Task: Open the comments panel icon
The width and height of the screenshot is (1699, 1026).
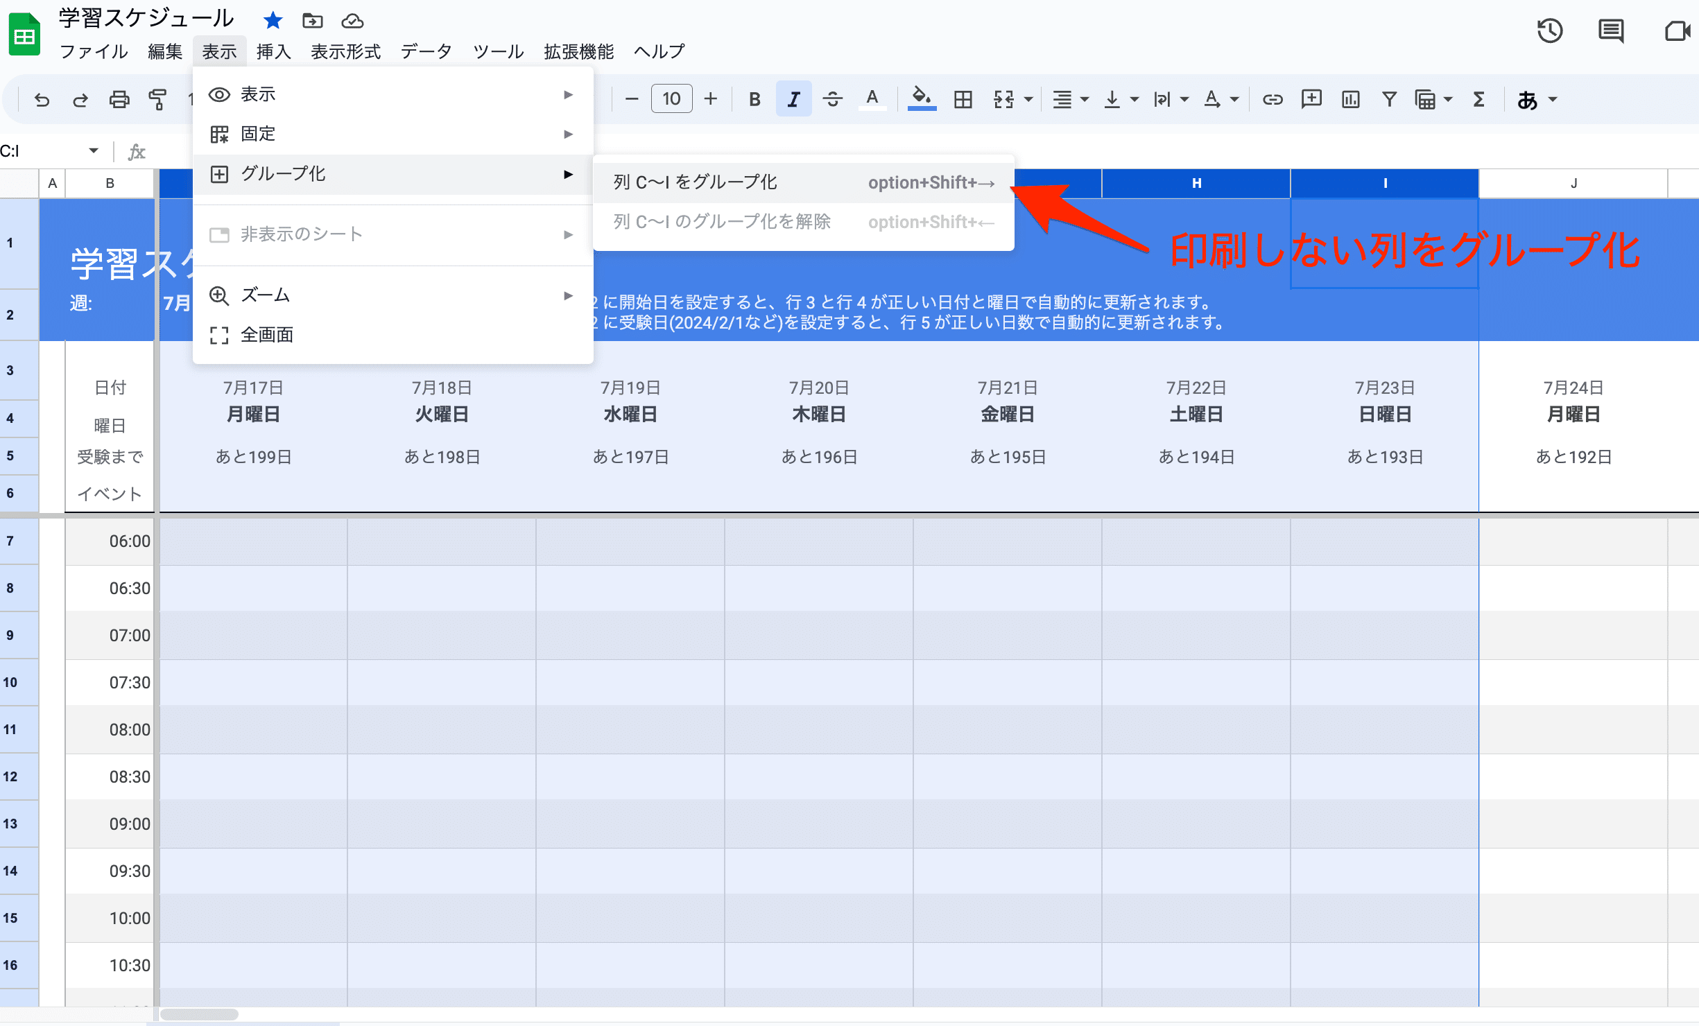Action: [x=1610, y=31]
